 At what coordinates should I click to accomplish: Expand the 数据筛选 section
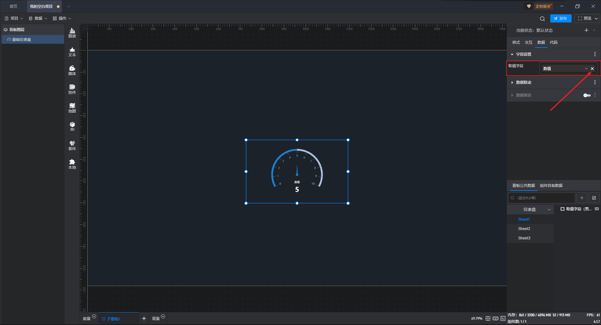point(512,95)
